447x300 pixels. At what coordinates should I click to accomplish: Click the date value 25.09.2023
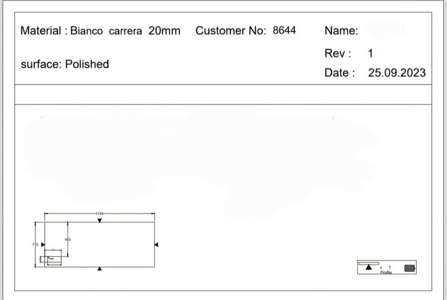point(397,73)
